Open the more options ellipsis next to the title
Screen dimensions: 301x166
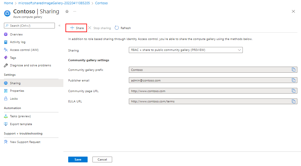(x=75, y=12)
